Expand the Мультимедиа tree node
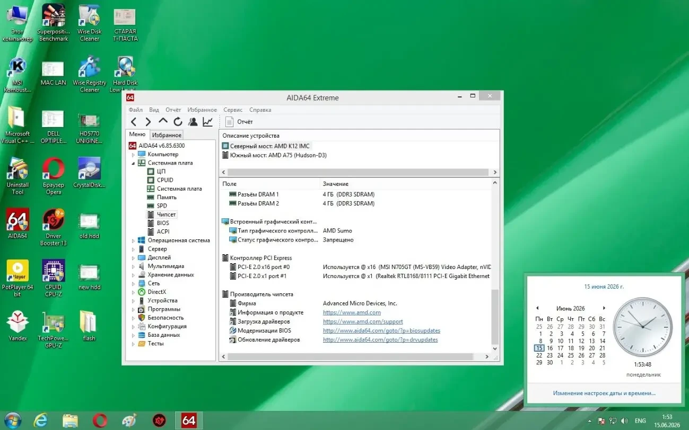 tap(134, 266)
